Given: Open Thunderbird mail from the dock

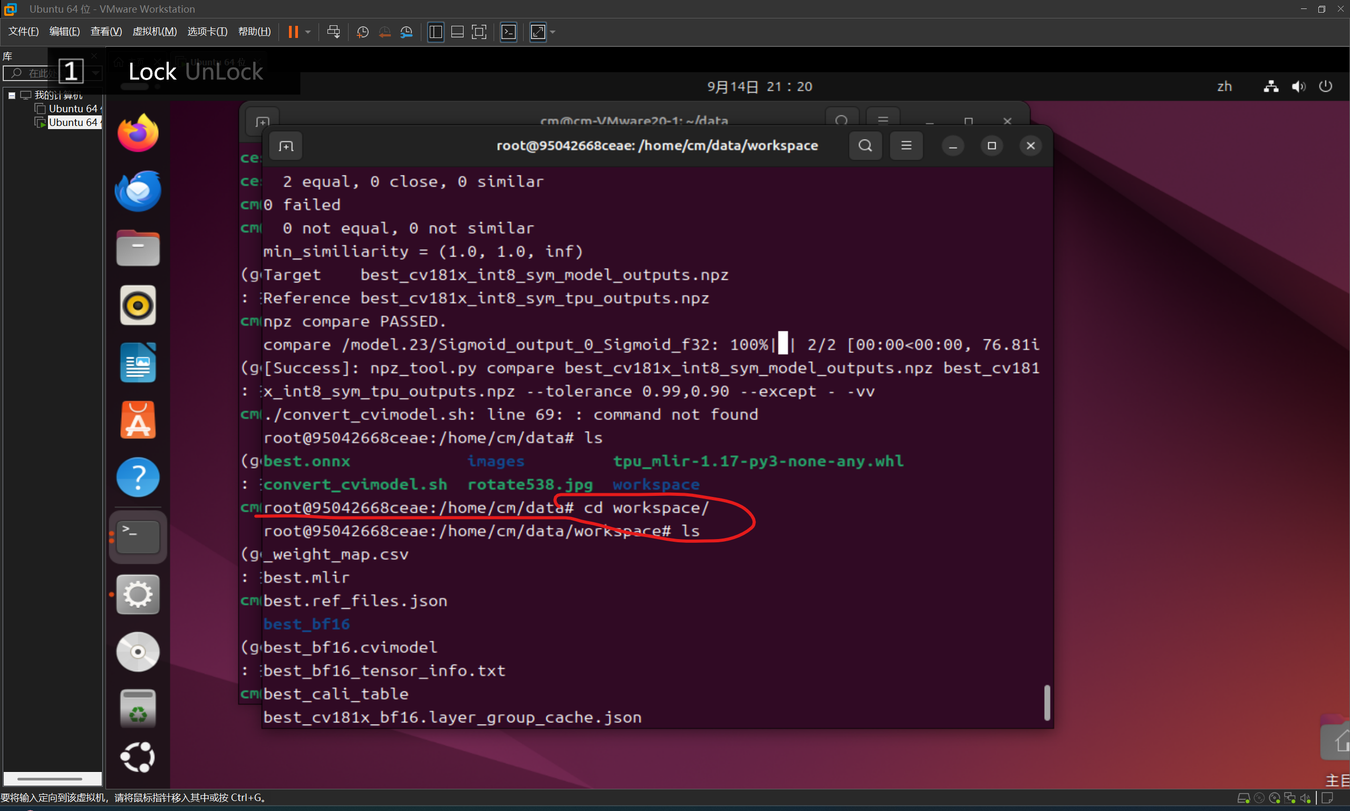Looking at the screenshot, I should 138,190.
